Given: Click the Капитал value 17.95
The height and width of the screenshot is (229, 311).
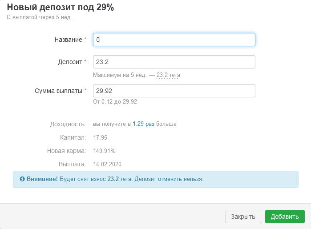Looking at the screenshot, I should coord(100,137).
